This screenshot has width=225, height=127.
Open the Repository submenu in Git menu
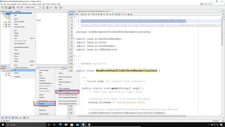[45, 110]
